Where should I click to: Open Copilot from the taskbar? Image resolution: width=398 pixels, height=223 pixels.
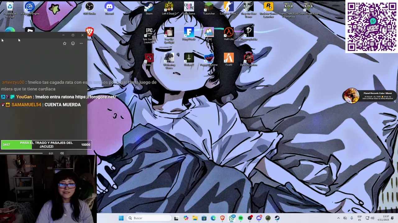click(186, 218)
